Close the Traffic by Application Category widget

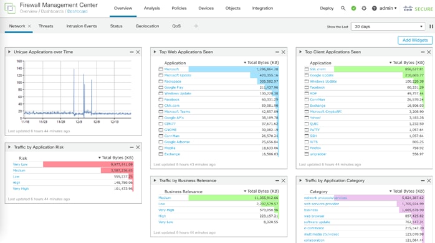[429, 181]
